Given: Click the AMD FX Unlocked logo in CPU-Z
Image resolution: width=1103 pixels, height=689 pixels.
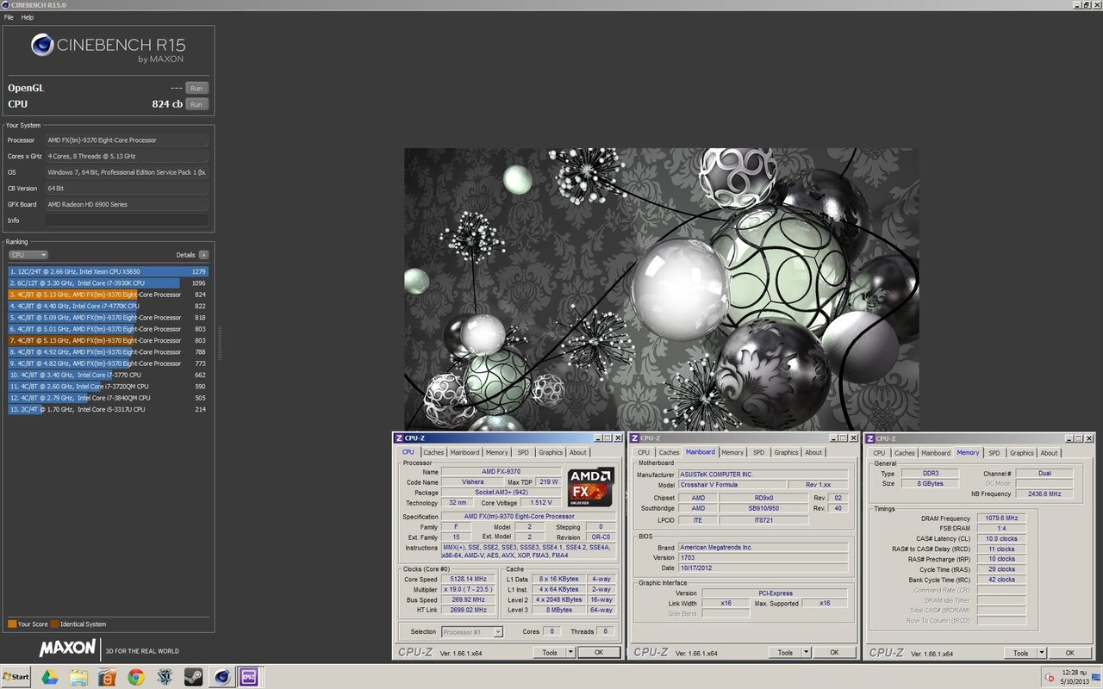Looking at the screenshot, I should (590, 487).
